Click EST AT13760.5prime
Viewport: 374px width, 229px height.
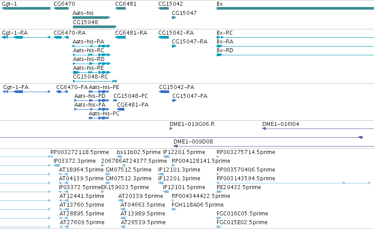pyautogui.click(x=82, y=205)
